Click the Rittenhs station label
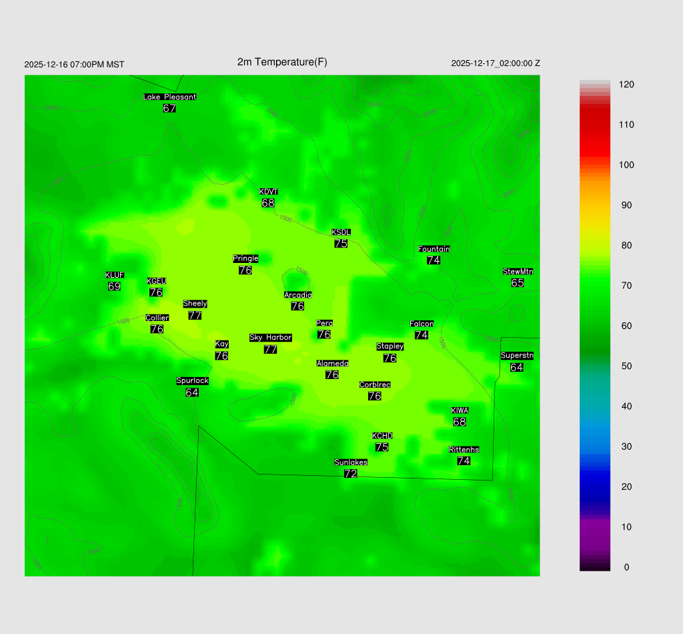 (464, 450)
